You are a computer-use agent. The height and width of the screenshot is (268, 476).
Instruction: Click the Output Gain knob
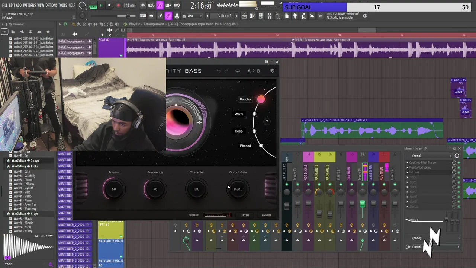238,189
